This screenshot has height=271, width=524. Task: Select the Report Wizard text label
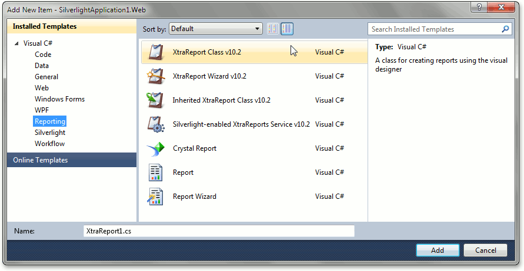[x=195, y=197]
